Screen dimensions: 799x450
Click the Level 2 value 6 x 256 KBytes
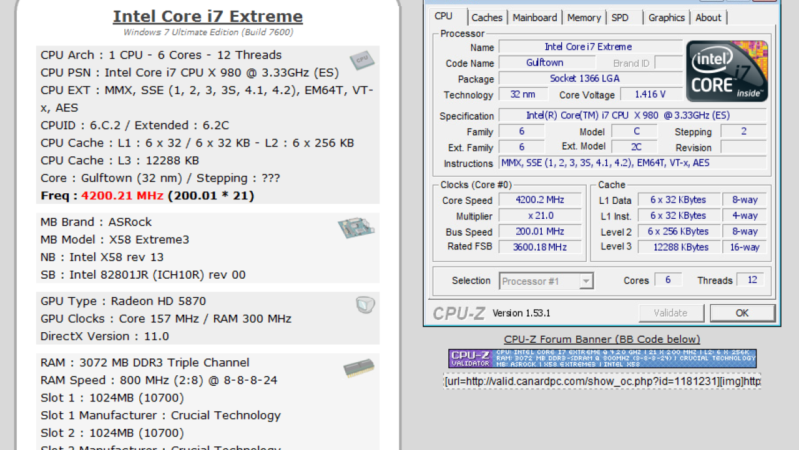pyautogui.click(x=679, y=231)
